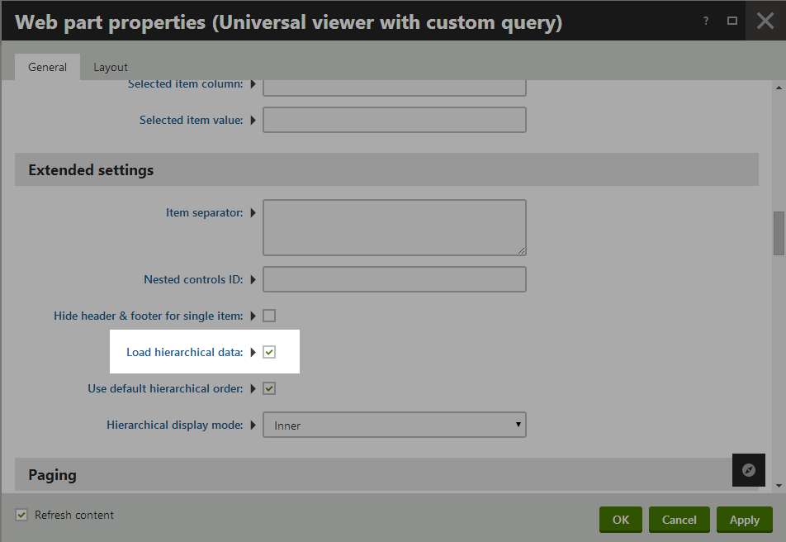Toggle Use default hierarchical order checkbox

[269, 388]
